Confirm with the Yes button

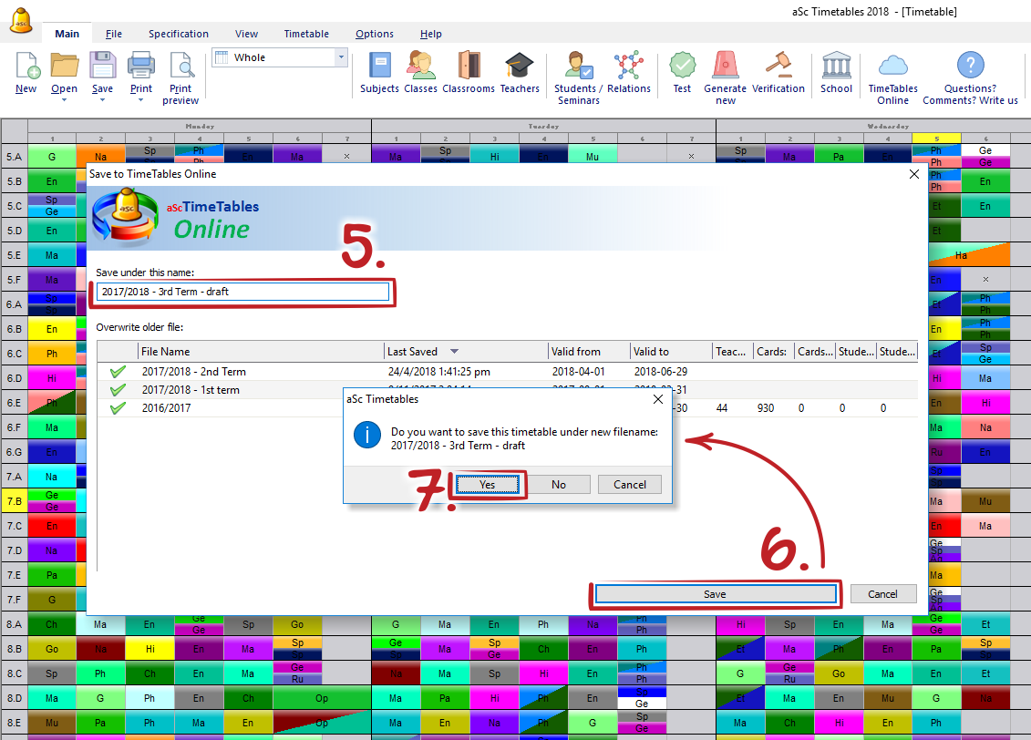pos(488,485)
